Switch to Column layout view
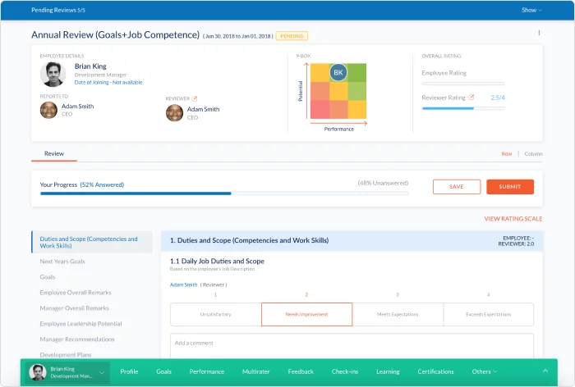Image resolution: width=575 pixels, height=387 pixels. [x=533, y=154]
